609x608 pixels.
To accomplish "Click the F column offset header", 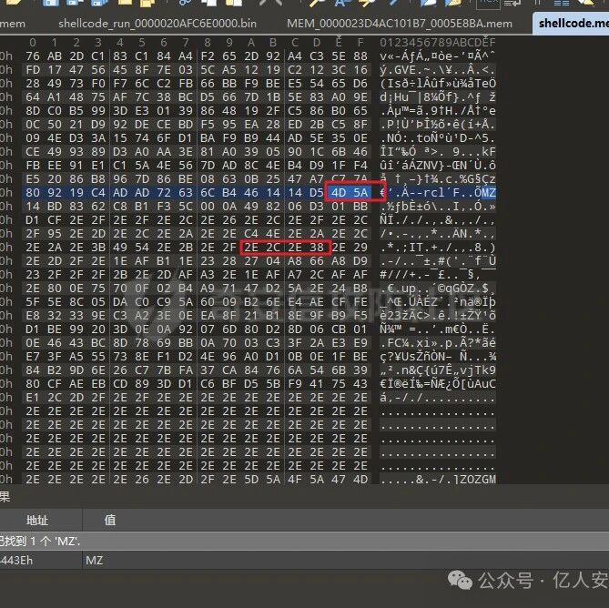I will 360,42.
